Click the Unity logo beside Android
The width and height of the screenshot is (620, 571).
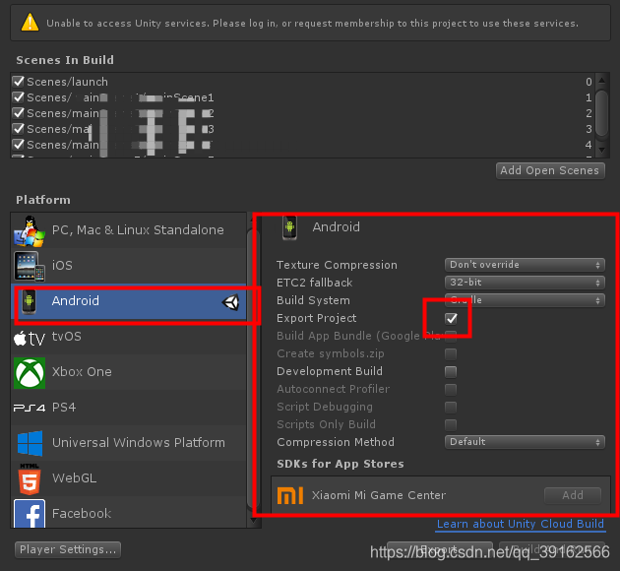click(230, 302)
